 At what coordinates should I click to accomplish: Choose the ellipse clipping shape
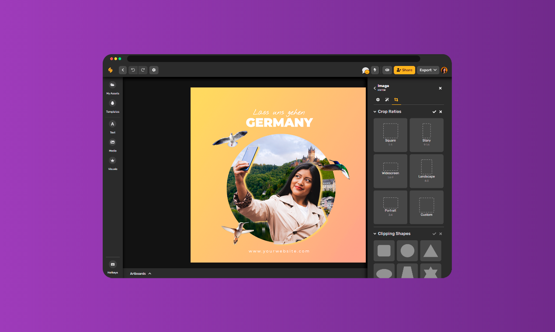[384, 271]
